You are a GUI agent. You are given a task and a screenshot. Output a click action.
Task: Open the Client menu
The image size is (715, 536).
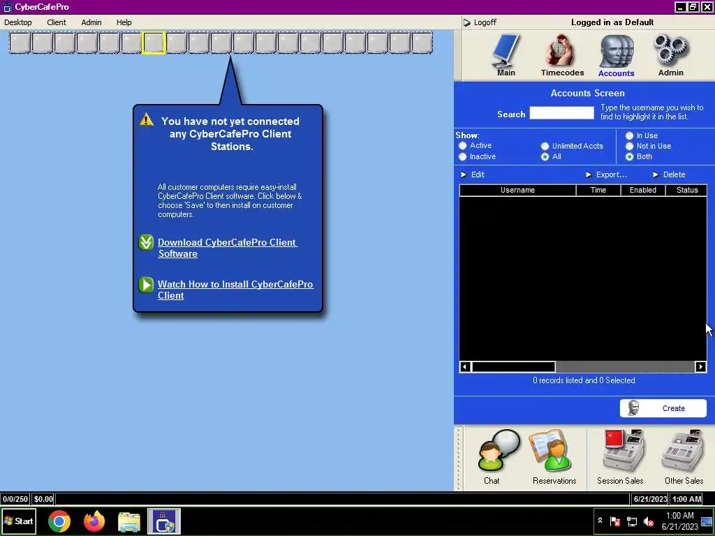pyautogui.click(x=57, y=22)
